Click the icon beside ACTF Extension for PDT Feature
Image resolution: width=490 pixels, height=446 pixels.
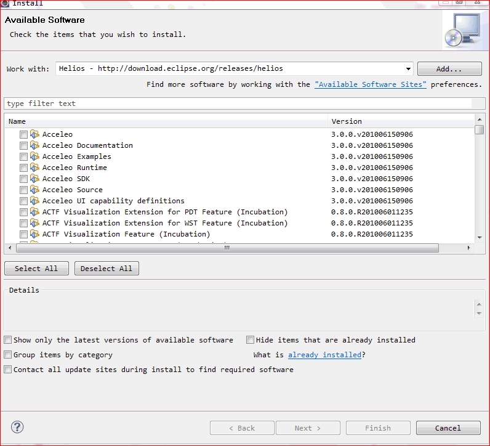[x=34, y=212]
